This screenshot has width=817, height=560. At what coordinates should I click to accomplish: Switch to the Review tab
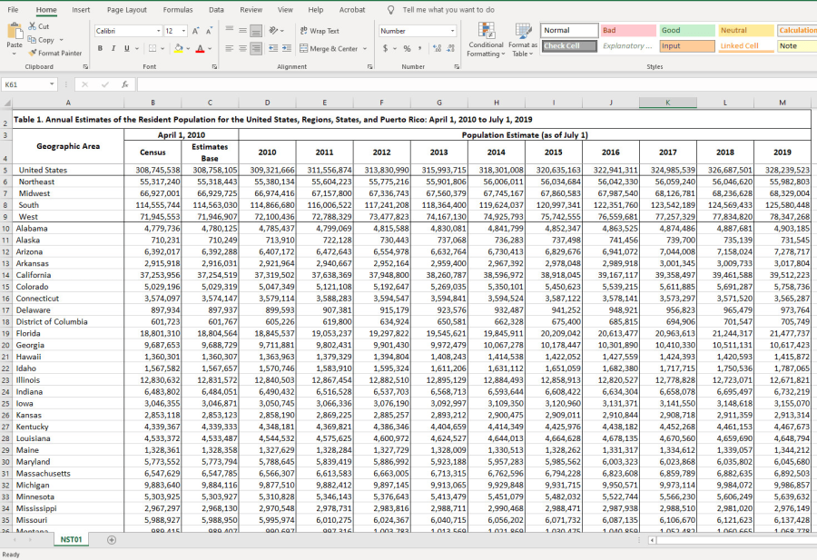tap(251, 10)
